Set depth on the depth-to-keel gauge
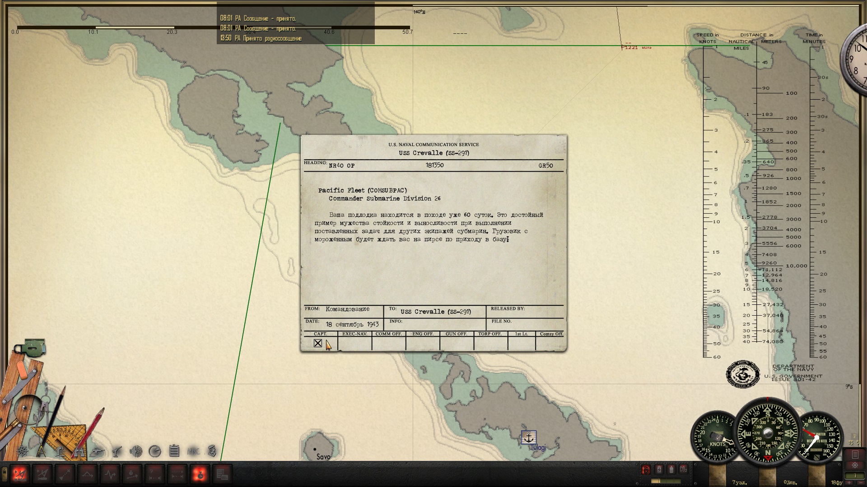Image resolution: width=867 pixels, height=487 pixels. 817,437
